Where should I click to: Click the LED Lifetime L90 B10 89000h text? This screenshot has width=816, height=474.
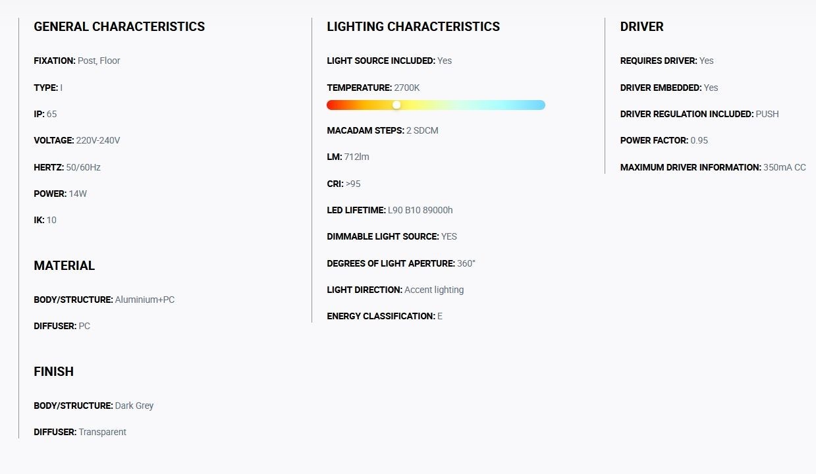tap(390, 210)
